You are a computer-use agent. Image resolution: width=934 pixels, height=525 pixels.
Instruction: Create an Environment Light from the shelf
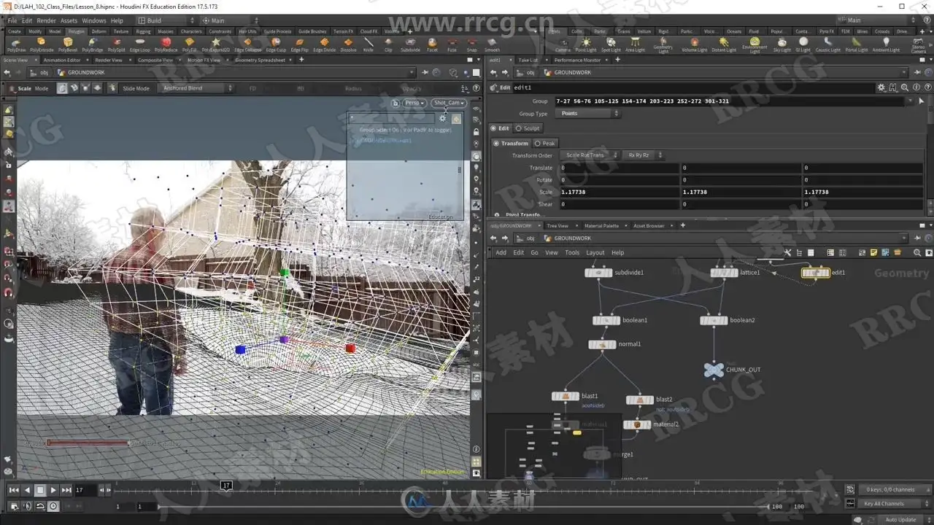point(754,45)
